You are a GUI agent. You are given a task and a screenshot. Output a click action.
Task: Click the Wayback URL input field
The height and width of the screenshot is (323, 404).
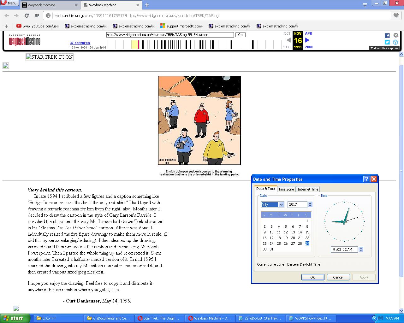click(170, 35)
